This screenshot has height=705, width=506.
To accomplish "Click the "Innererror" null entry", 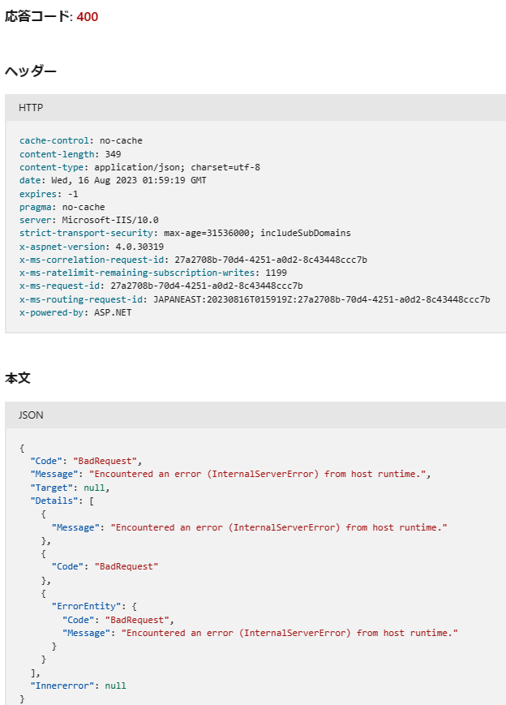I will pos(78,686).
